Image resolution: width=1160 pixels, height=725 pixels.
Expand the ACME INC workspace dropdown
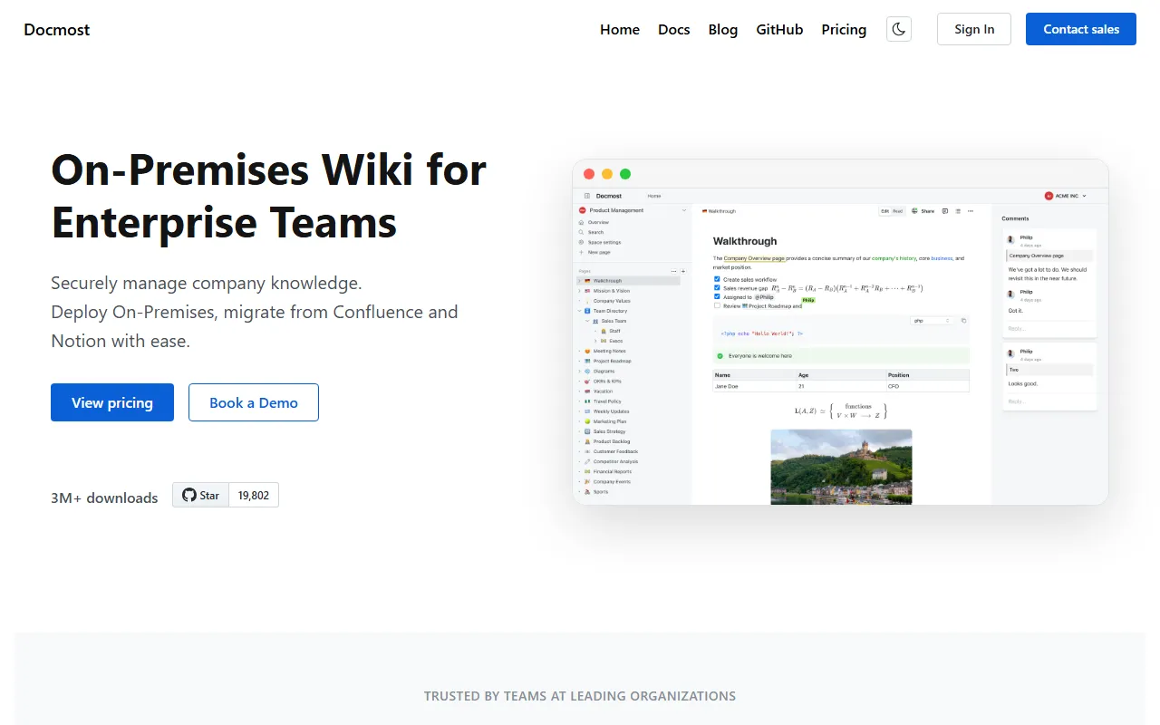[1066, 196]
